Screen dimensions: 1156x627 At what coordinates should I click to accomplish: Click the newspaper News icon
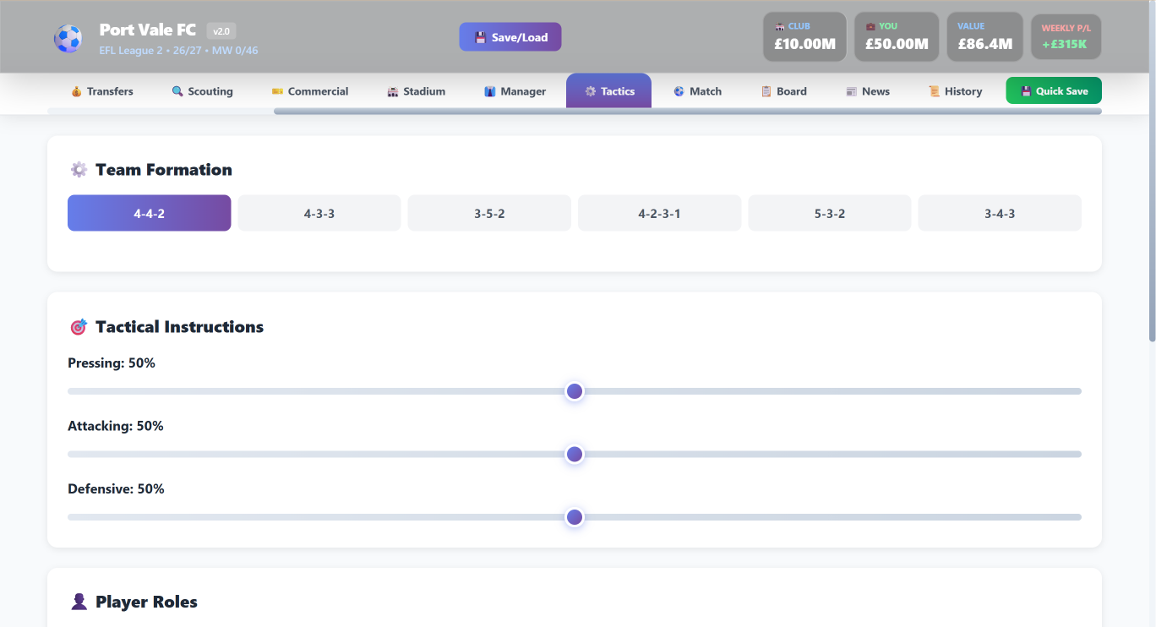point(852,91)
